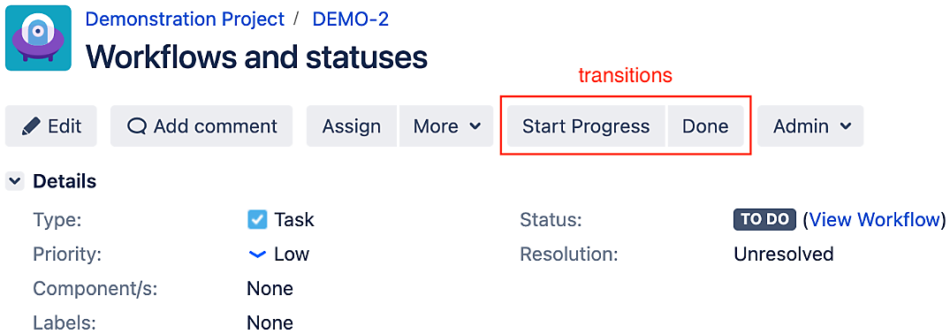The width and height of the screenshot is (950, 334).
Task: Click the Unresolved resolution value
Action: tap(783, 254)
